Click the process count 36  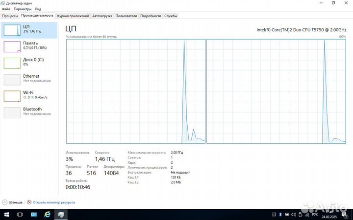pyautogui.click(x=69, y=173)
